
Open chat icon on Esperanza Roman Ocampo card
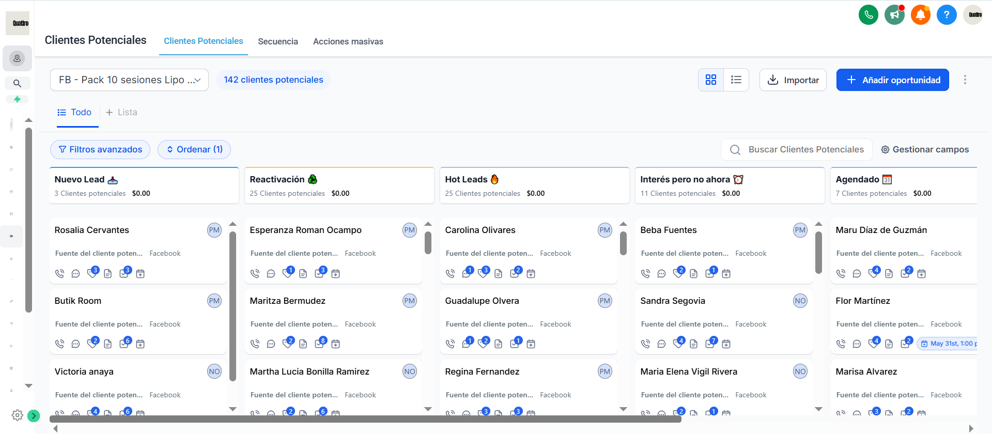(x=271, y=273)
